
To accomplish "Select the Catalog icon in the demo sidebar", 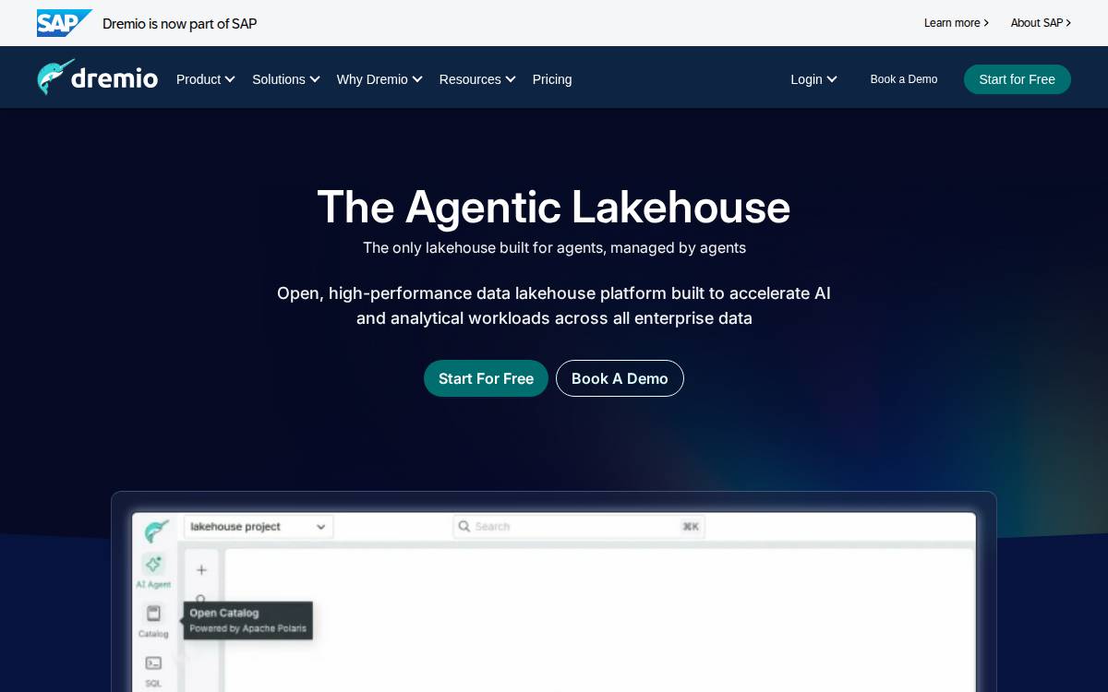I will pos(153,614).
